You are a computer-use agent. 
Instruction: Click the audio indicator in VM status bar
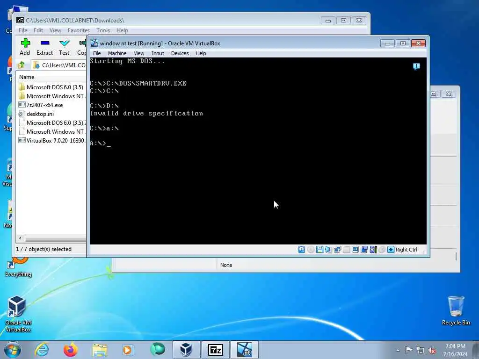(x=328, y=250)
